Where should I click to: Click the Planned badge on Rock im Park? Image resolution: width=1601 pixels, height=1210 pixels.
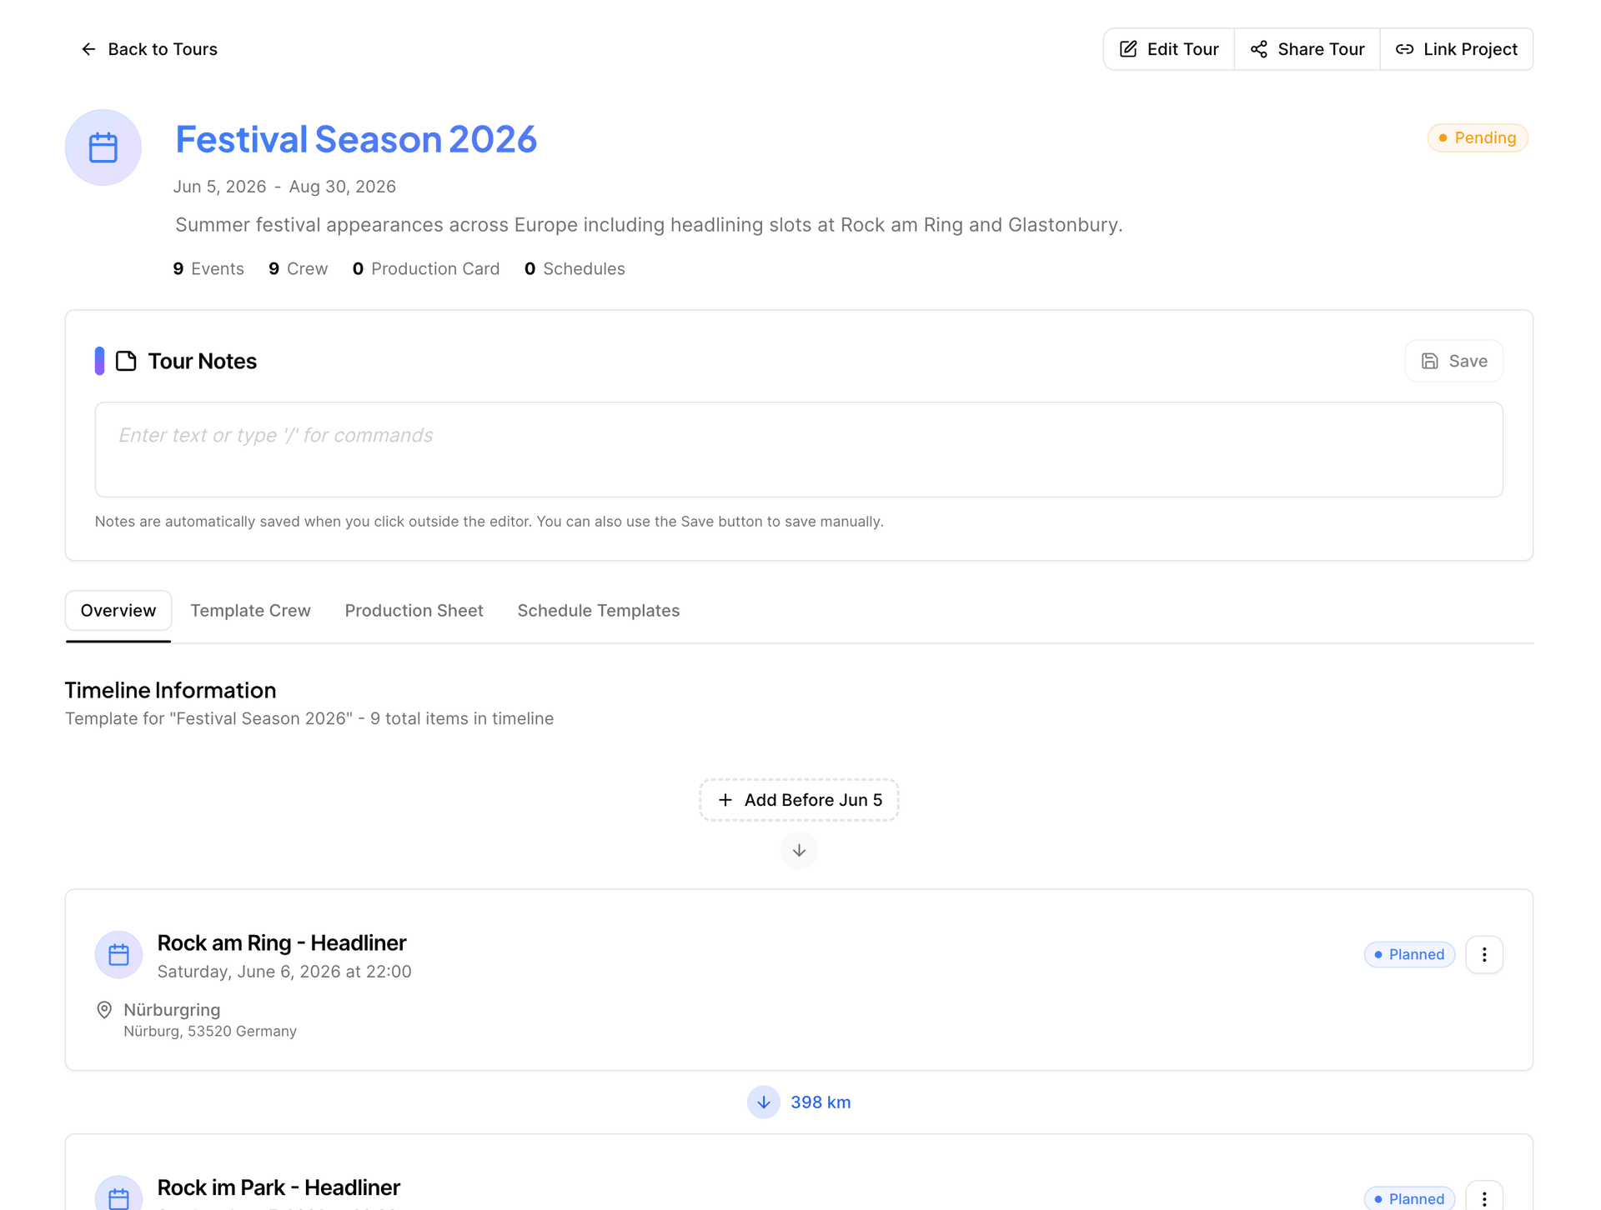coord(1409,1198)
